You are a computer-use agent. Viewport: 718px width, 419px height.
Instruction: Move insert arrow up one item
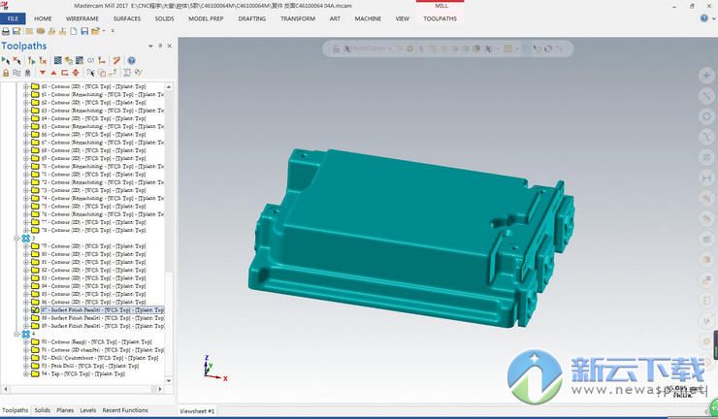pyautogui.click(x=53, y=73)
